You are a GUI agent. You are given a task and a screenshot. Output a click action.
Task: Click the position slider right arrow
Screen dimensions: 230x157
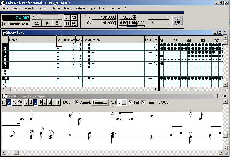60,17
